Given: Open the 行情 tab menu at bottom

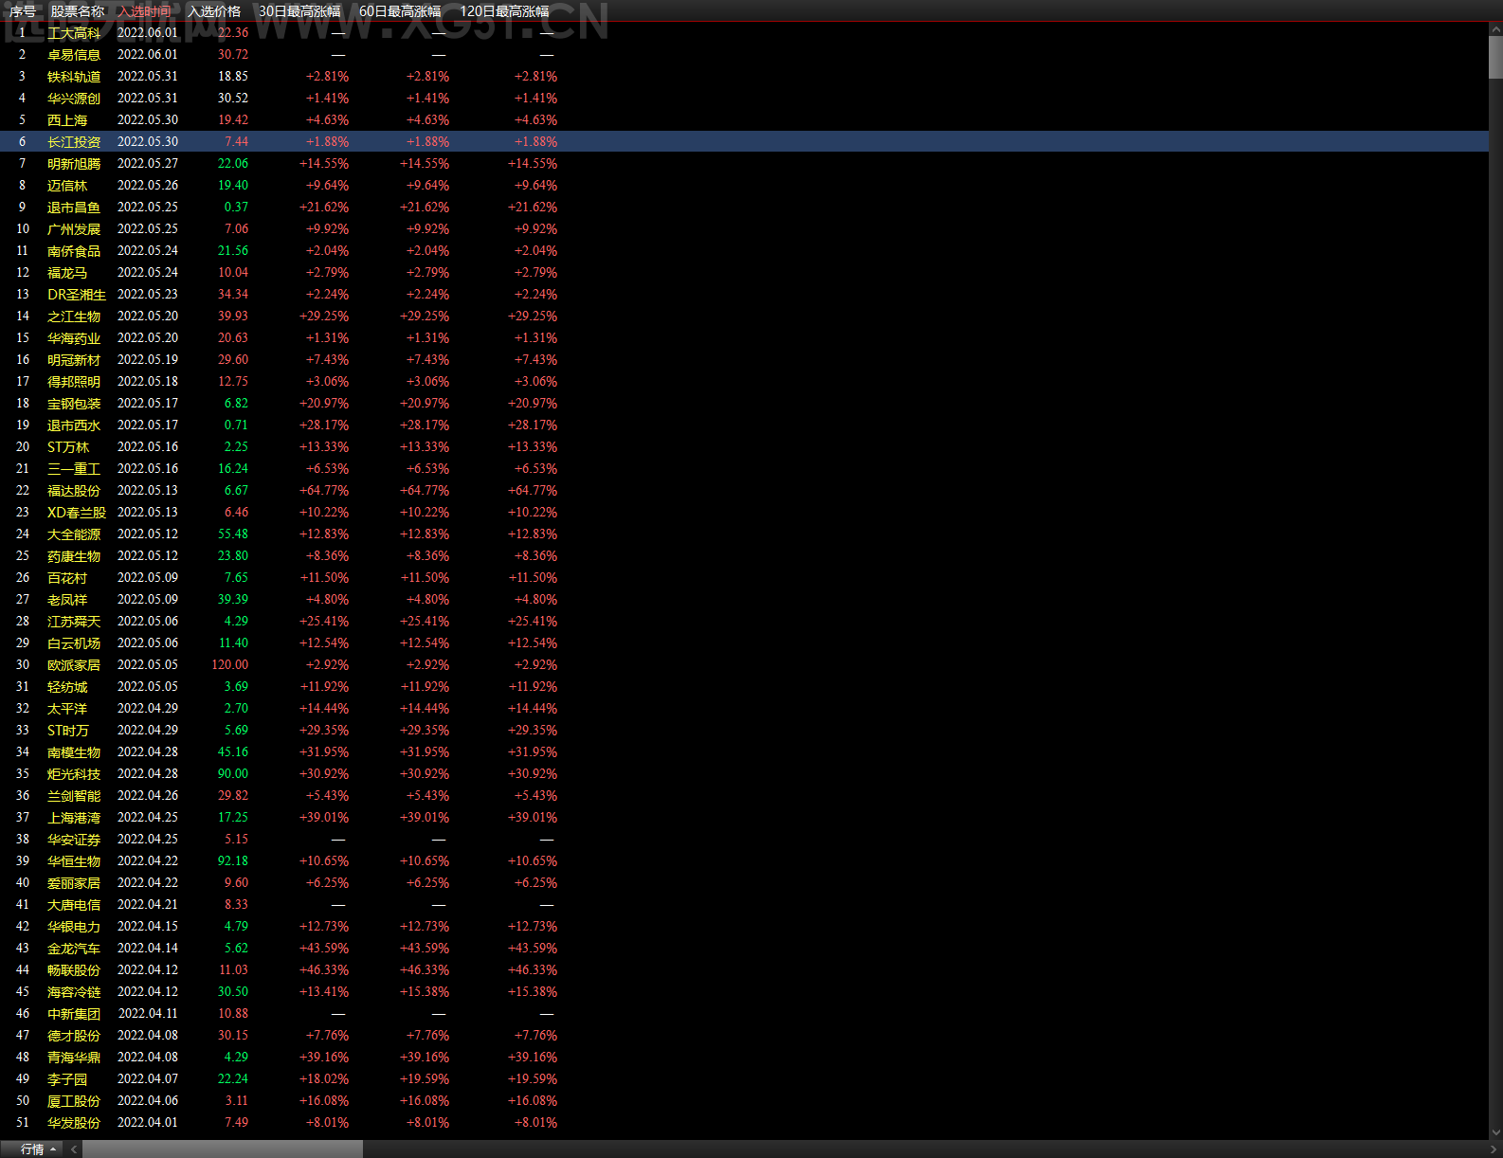Looking at the screenshot, I should (32, 1149).
